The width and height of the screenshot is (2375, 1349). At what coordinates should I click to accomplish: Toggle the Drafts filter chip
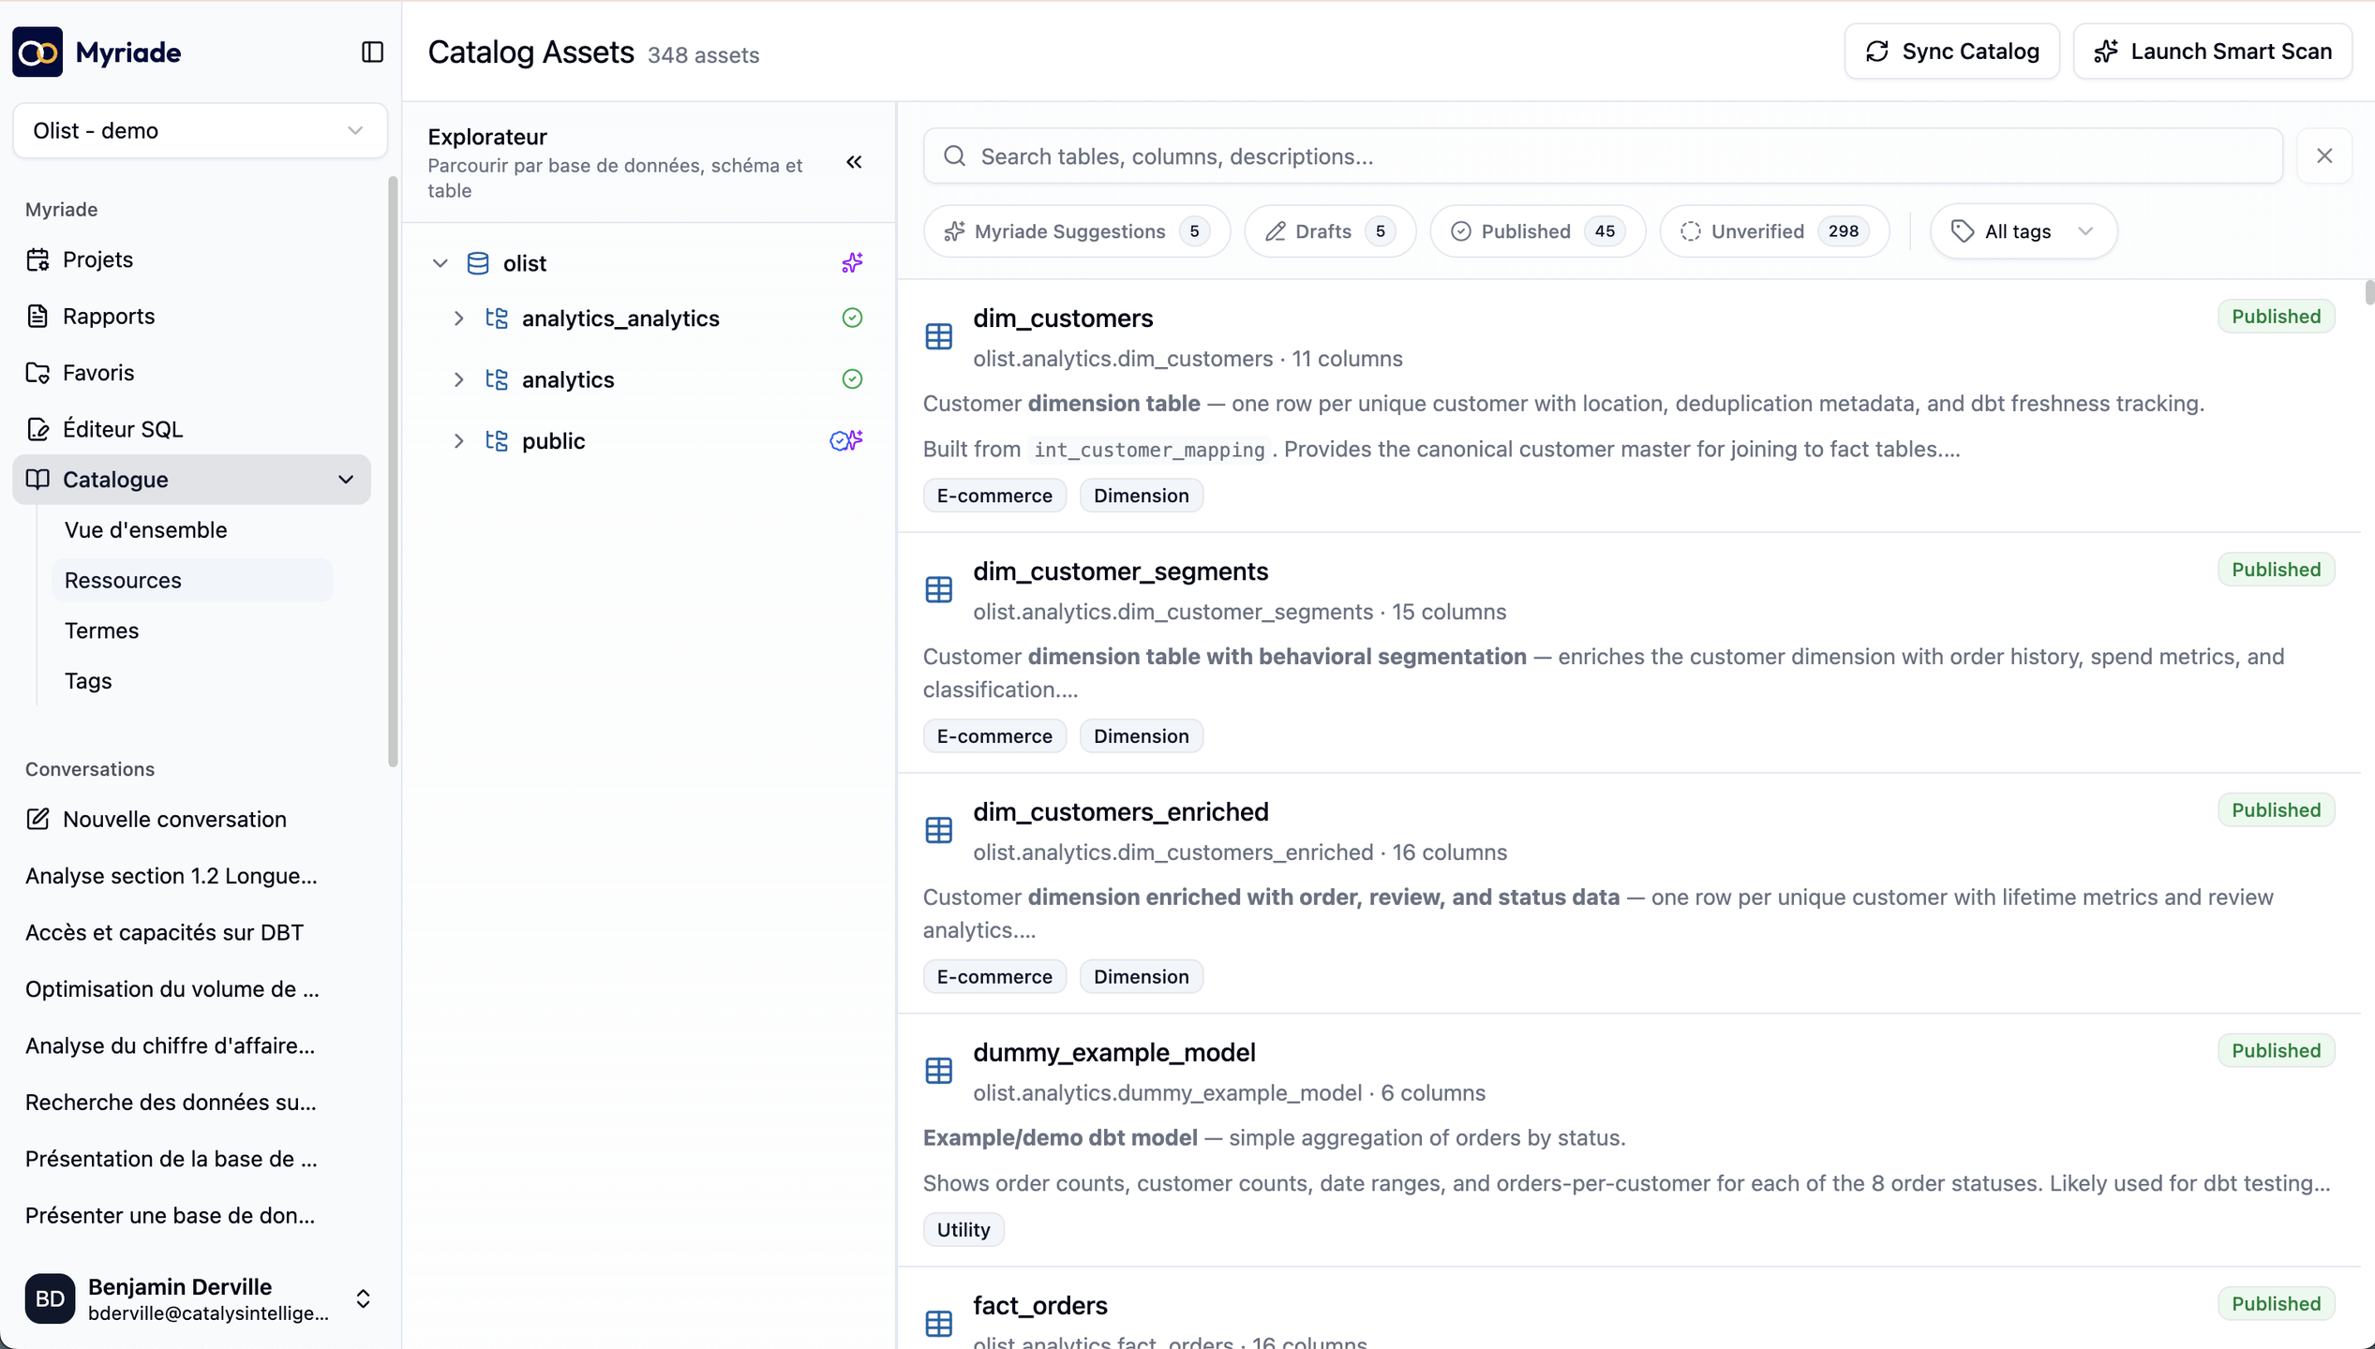click(1330, 231)
